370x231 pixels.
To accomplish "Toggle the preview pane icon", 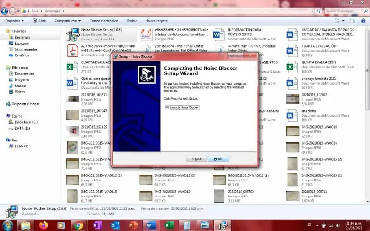I will point(353,21).
